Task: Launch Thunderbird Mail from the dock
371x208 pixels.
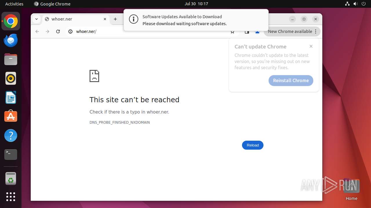Action: click(x=11, y=40)
